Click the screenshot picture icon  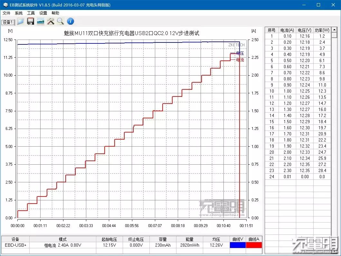click(41, 21)
